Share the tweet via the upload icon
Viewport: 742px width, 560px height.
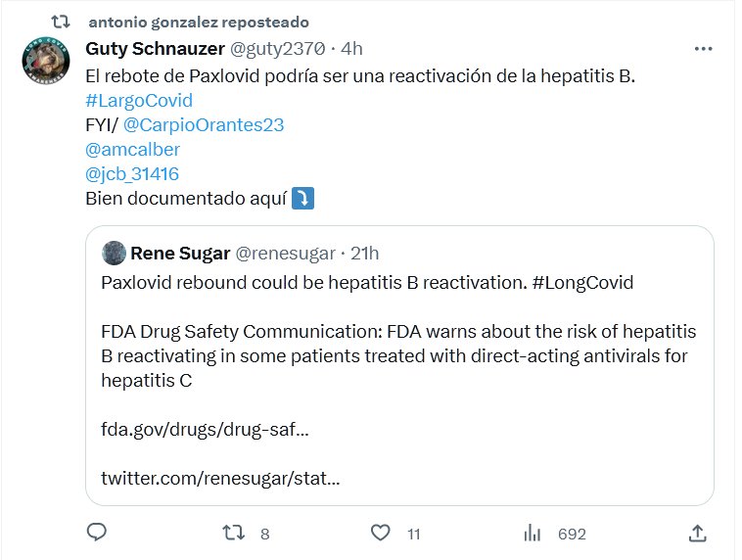(697, 533)
